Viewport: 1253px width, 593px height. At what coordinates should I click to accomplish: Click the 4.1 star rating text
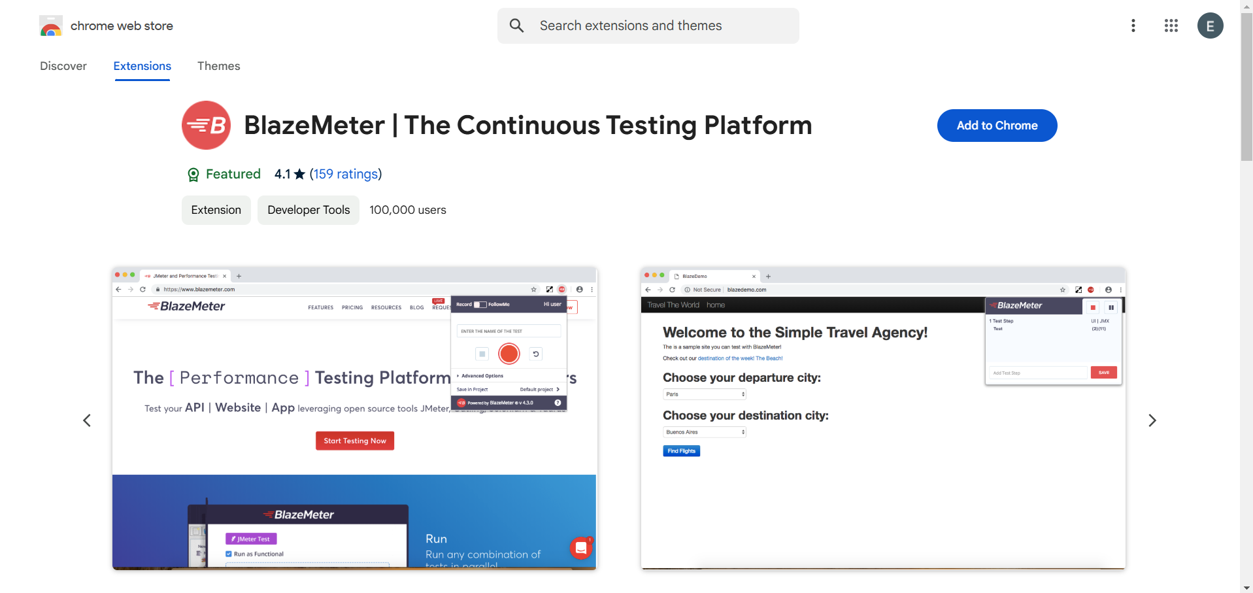click(x=290, y=174)
